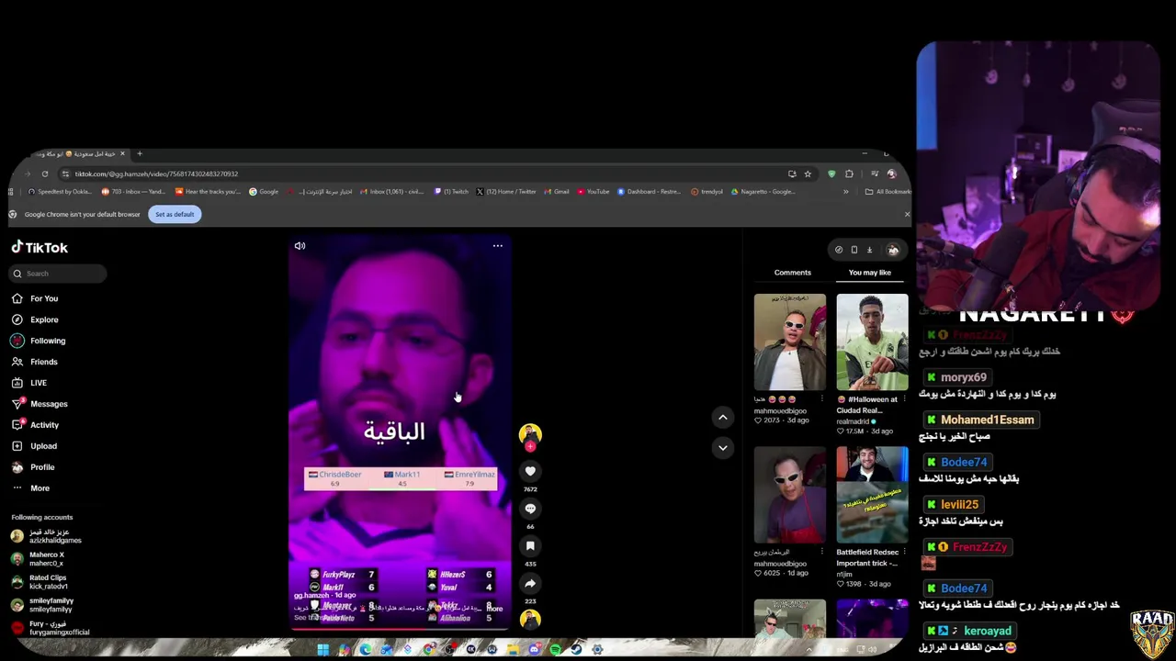
Task: Open furygamingxofficial following account
Action: (x=50, y=628)
